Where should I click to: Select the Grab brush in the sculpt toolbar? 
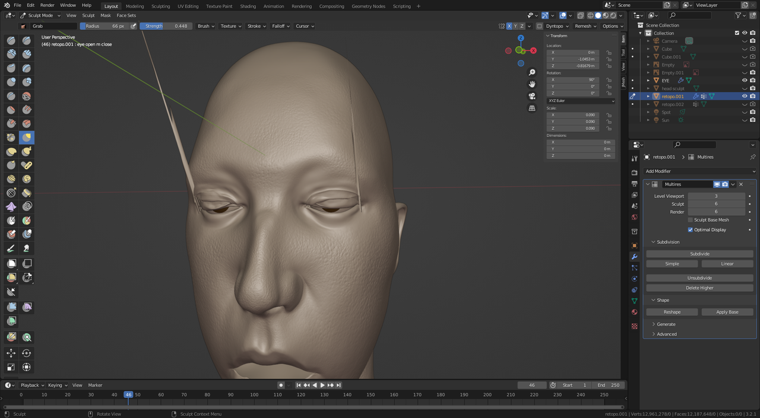26,137
